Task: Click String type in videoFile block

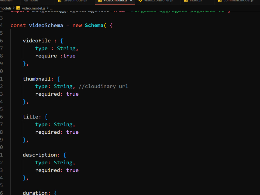Action: pos(66,48)
